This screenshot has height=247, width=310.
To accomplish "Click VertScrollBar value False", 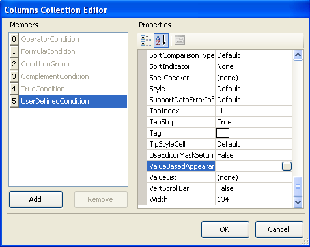I will click(x=254, y=188).
